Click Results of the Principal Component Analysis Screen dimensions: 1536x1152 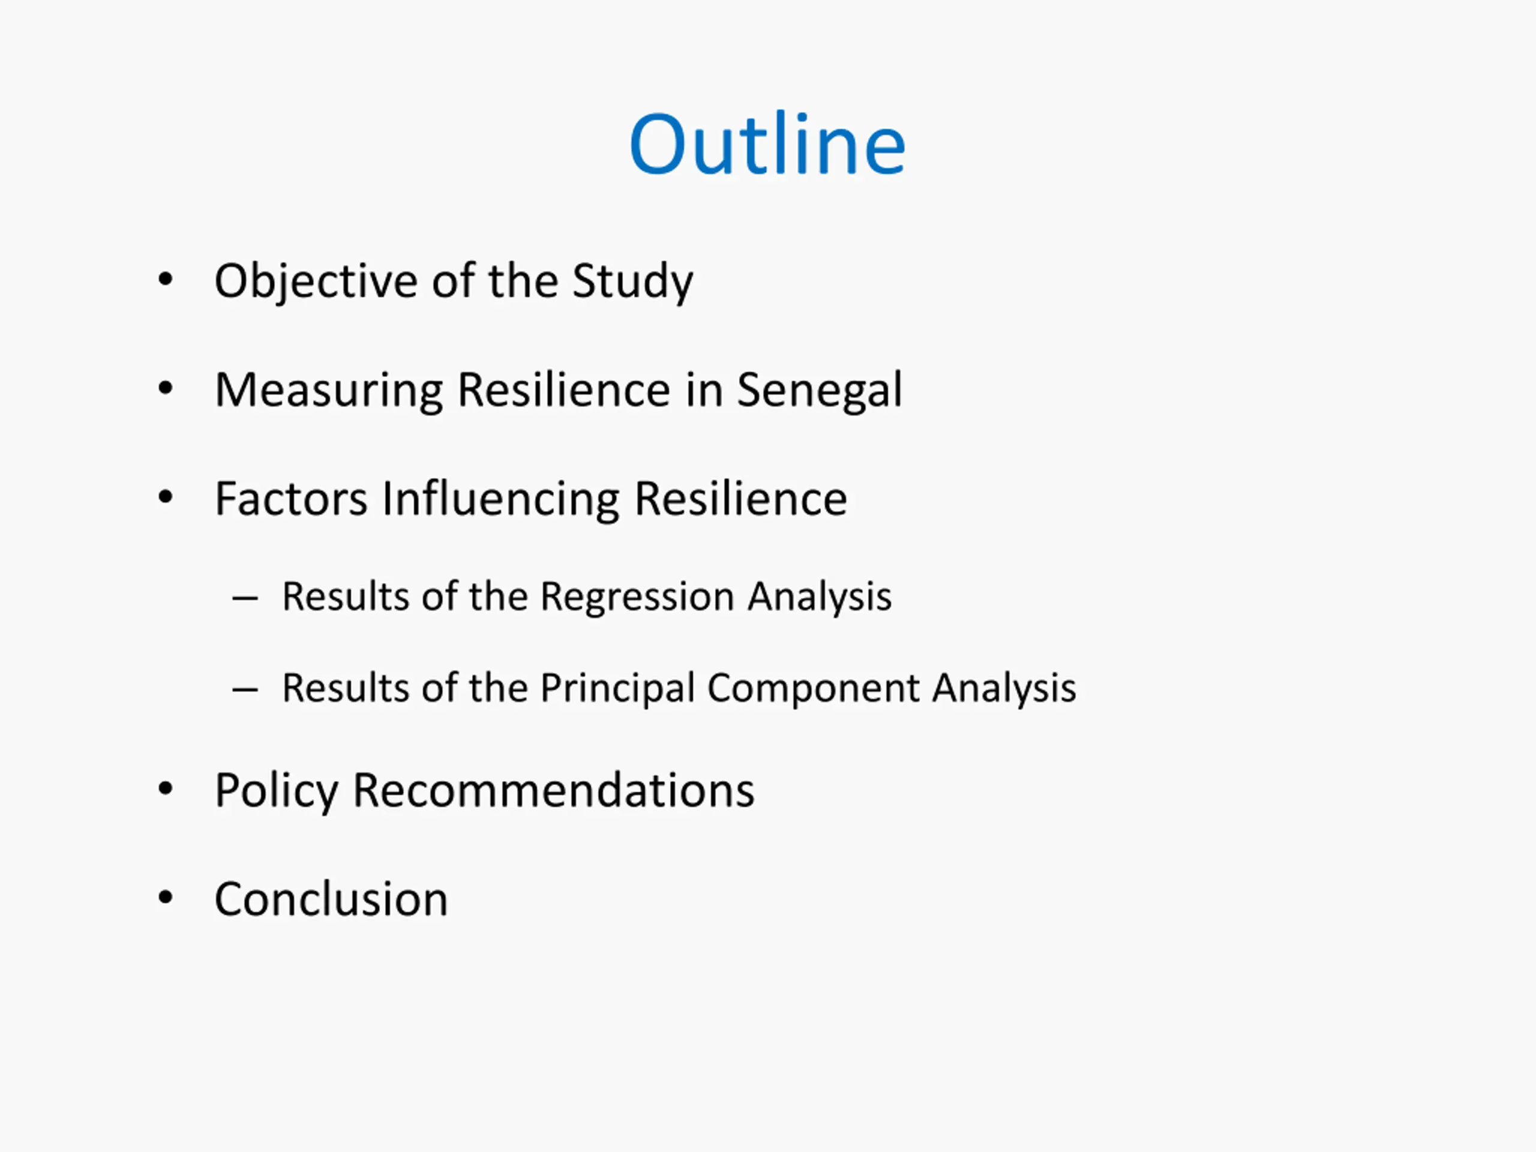(679, 689)
